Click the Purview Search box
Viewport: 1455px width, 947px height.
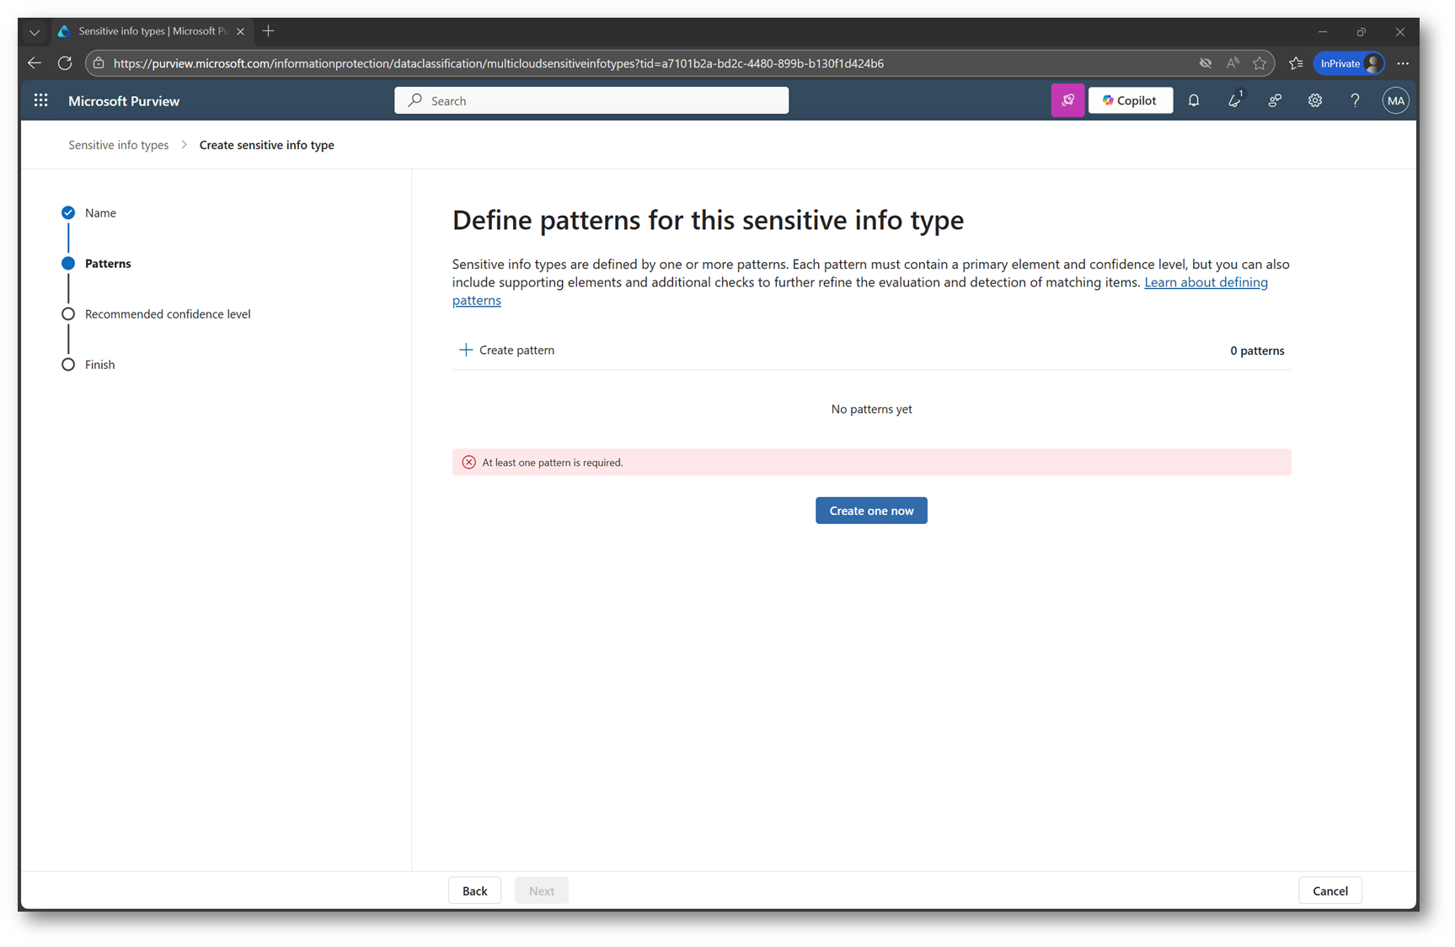[x=591, y=100]
